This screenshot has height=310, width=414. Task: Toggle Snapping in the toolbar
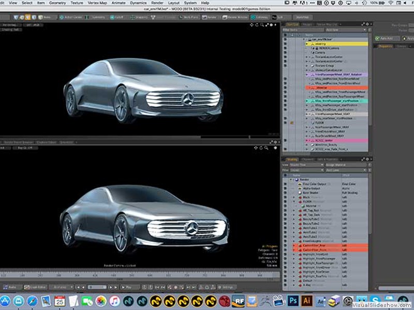click(139, 17)
